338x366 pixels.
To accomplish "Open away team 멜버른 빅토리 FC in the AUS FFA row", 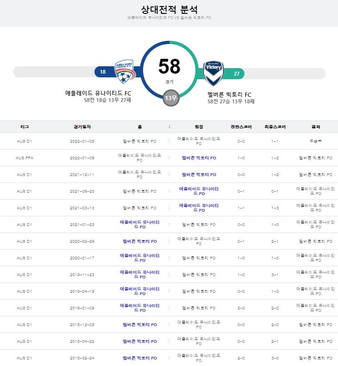I will click(199, 158).
